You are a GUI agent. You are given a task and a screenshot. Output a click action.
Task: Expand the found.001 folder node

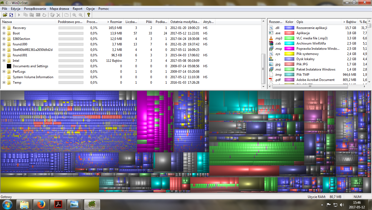tap(4, 55)
